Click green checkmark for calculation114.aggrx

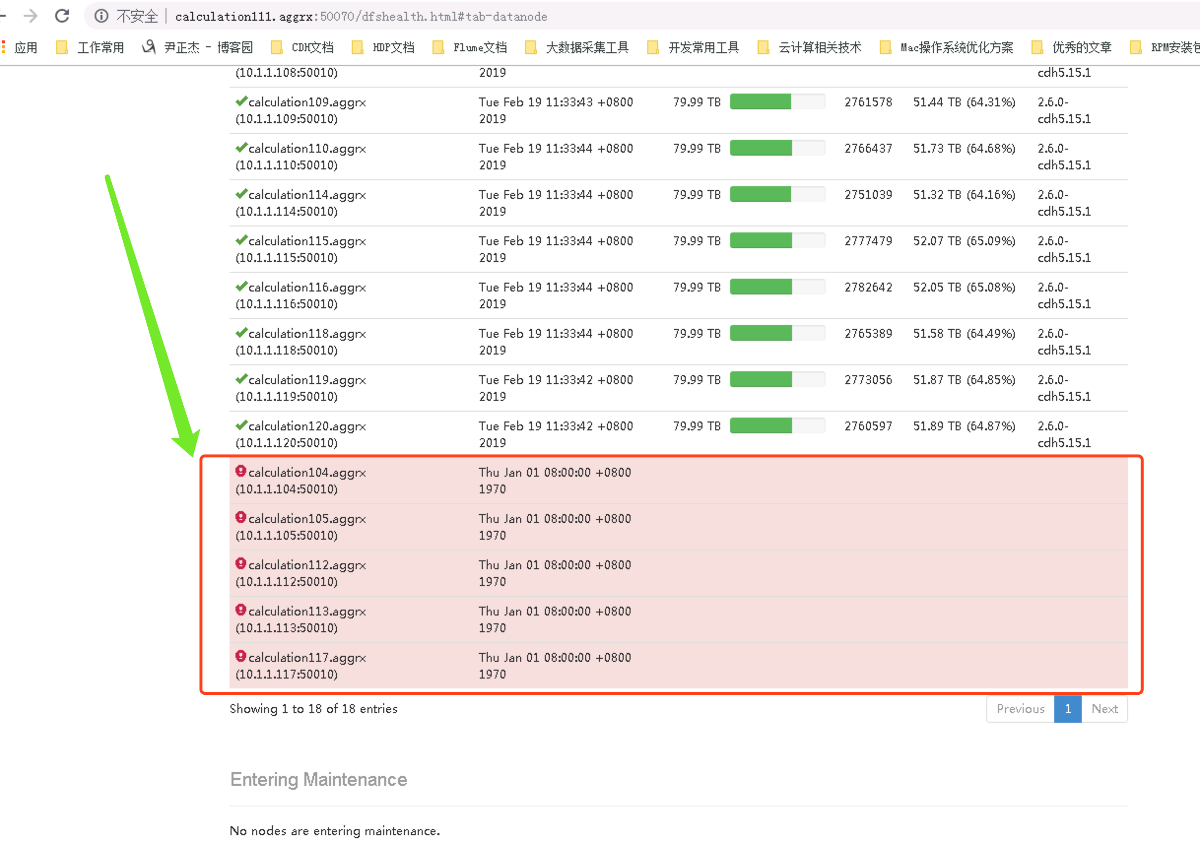pos(241,193)
